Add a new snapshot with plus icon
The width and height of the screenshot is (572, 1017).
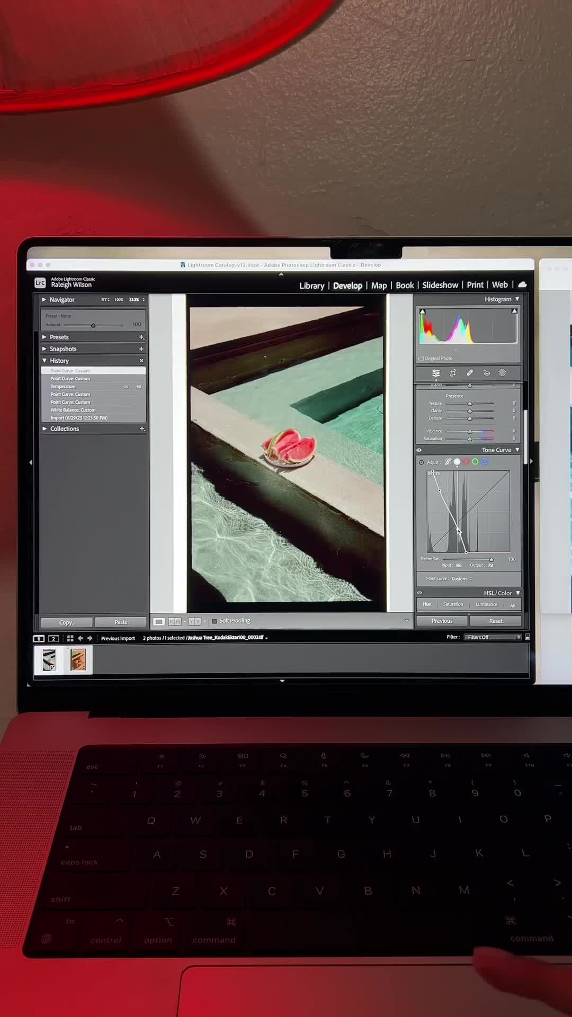[x=141, y=349]
